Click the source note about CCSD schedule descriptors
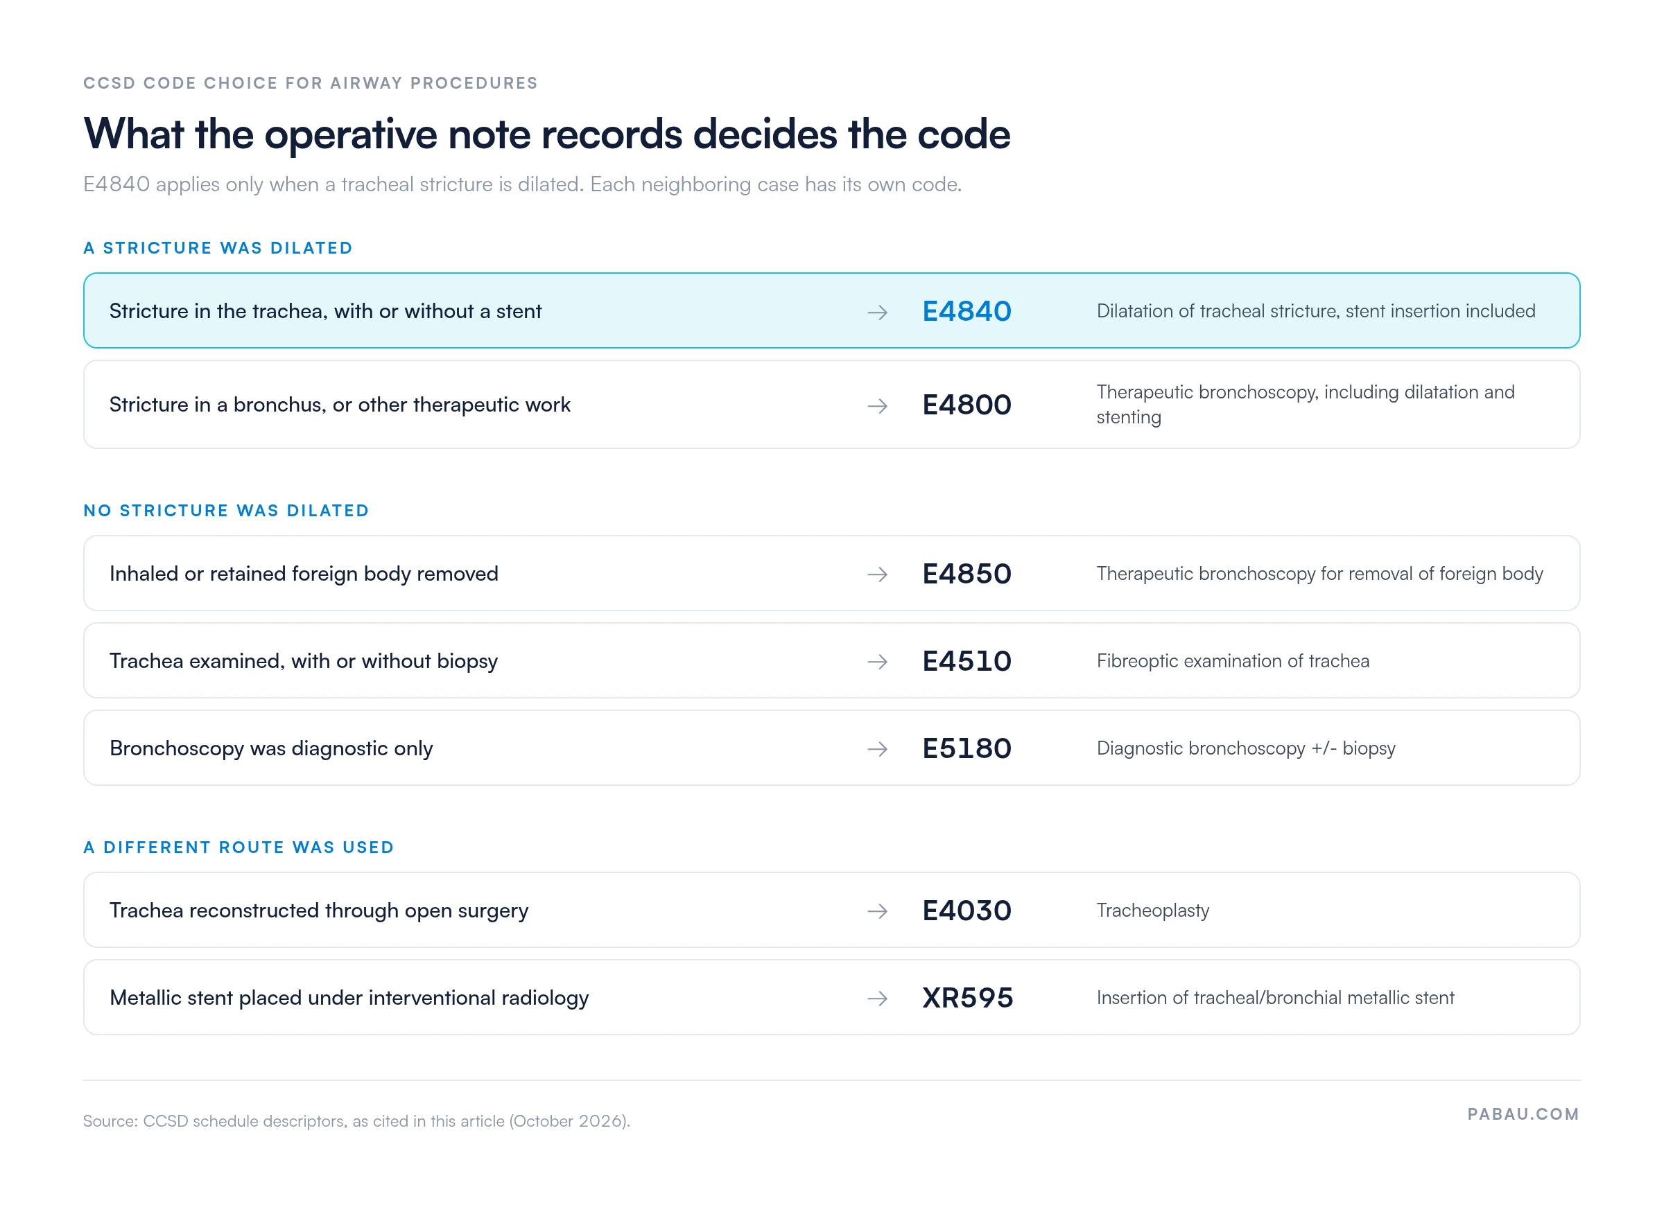 click(x=356, y=1120)
